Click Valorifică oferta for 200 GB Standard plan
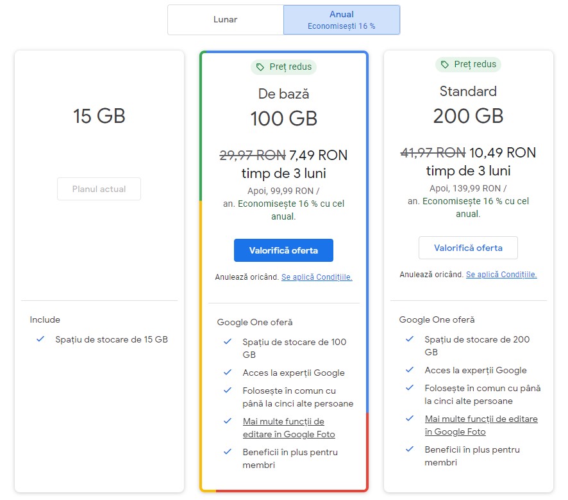The height and width of the screenshot is (500, 568). click(x=468, y=248)
